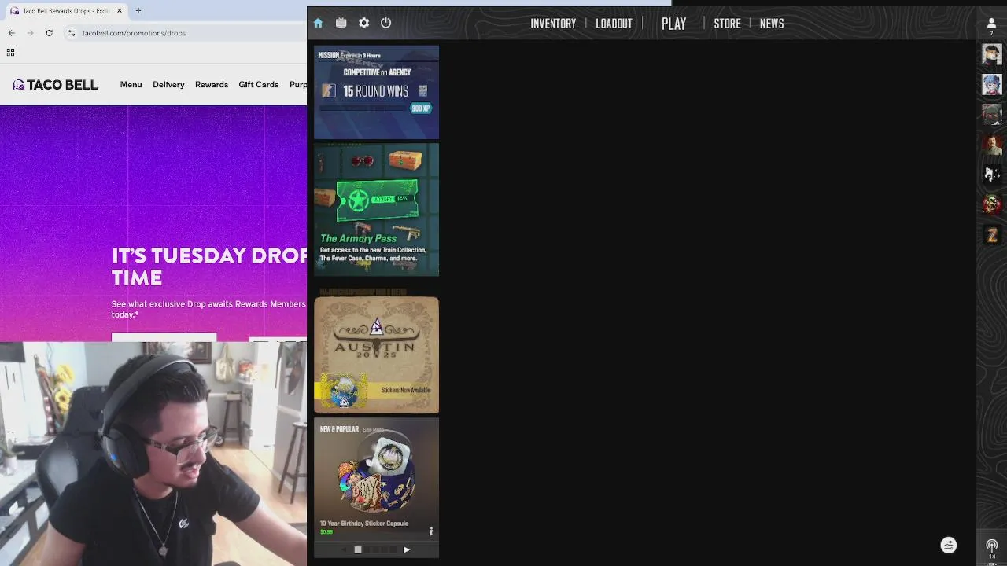Screen dimensions: 1007x566
Task: Open the watch matches TV icon
Action: click(341, 24)
